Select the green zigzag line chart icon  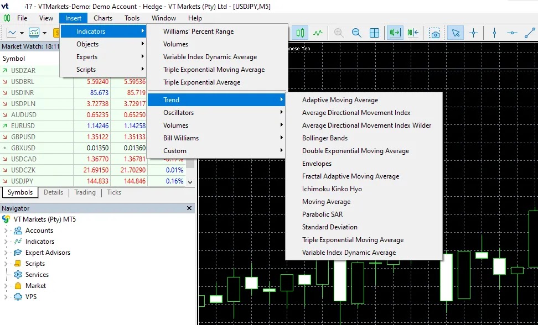point(318,33)
